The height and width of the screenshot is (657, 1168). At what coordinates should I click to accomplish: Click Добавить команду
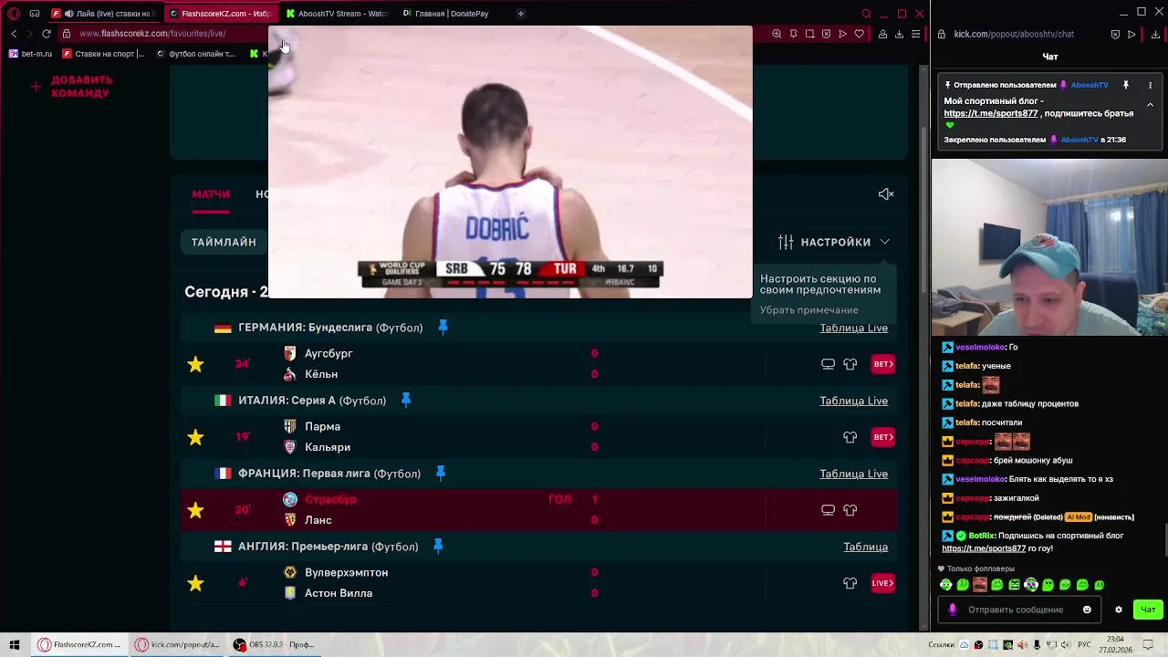(82, 87)
